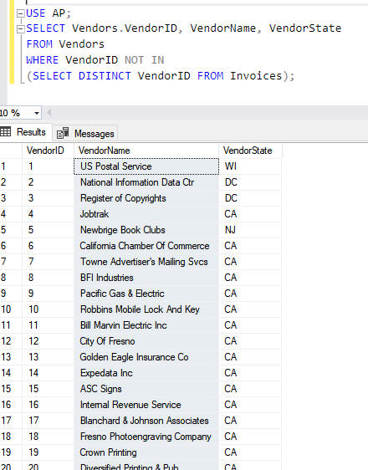Click the Bill Marvin Electric Inc cell
Image resolution: width=368 pixels, height=470 pixels.
146,325
